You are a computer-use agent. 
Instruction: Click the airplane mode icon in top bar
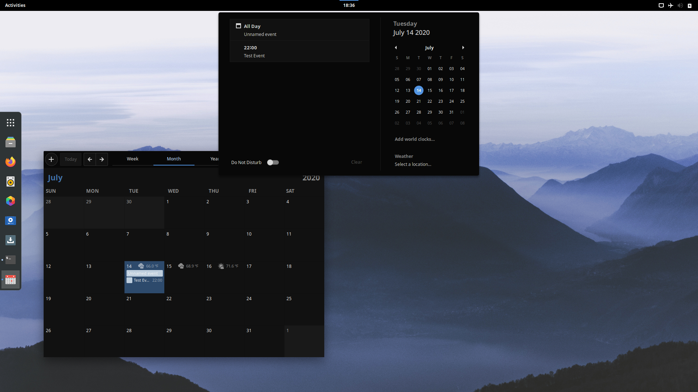(x=671, y=5)
